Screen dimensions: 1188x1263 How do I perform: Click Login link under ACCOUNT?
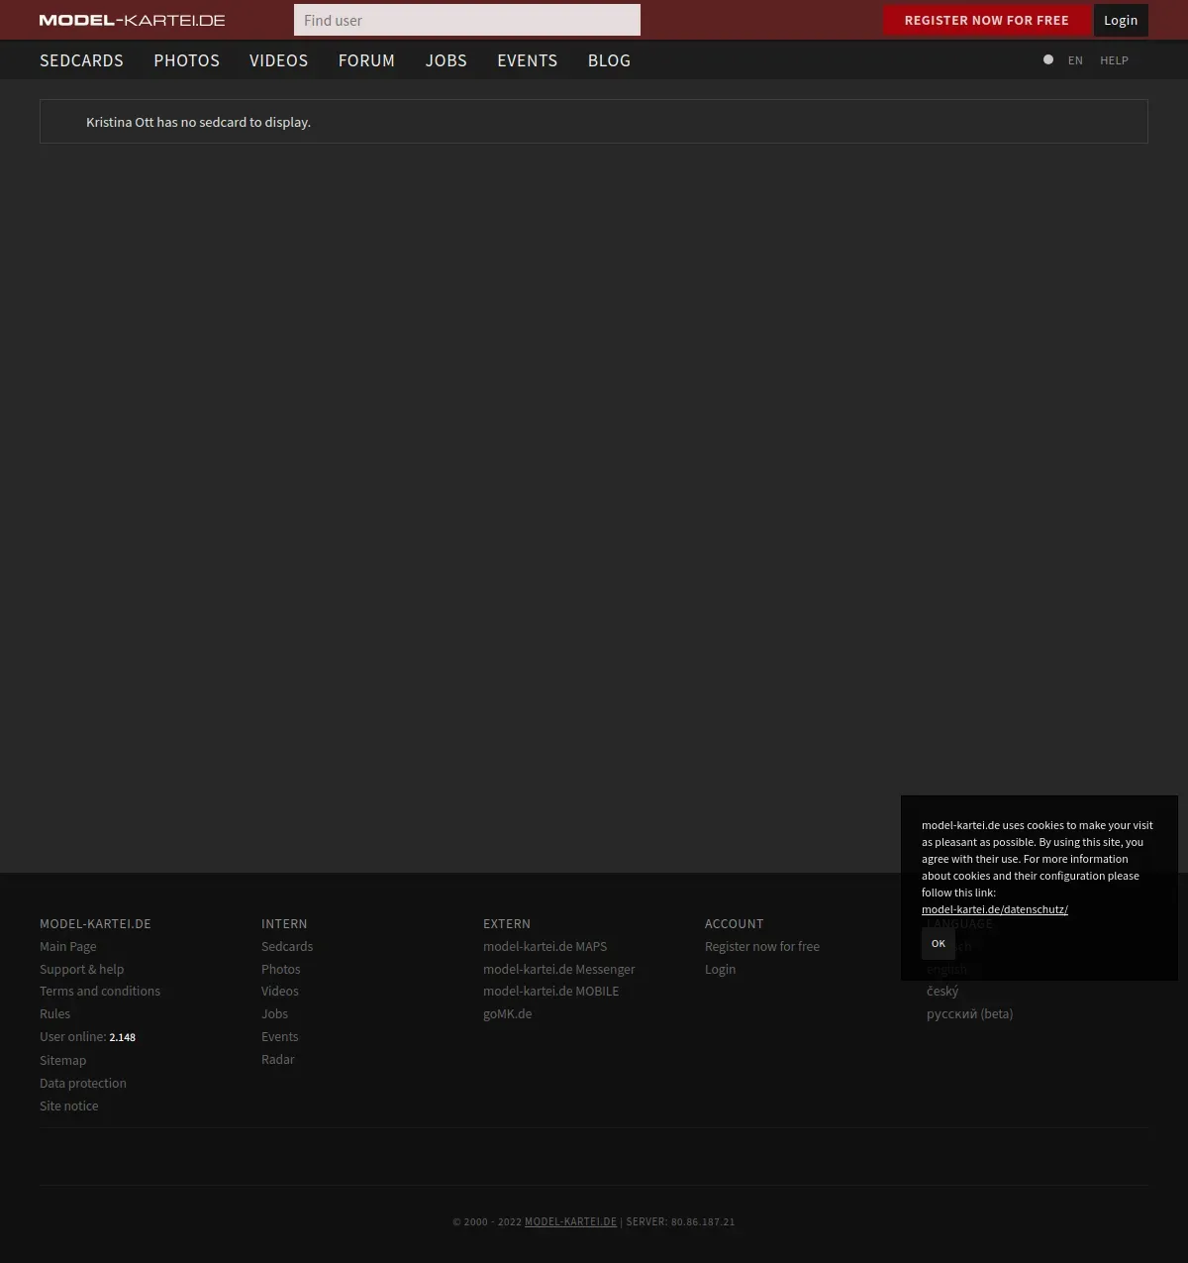(x=721, y=969)
